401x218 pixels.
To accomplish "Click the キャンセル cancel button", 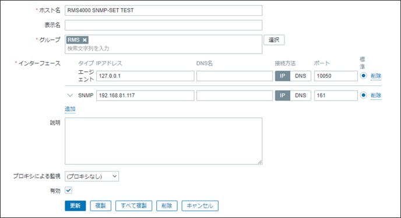I will 200,206.
